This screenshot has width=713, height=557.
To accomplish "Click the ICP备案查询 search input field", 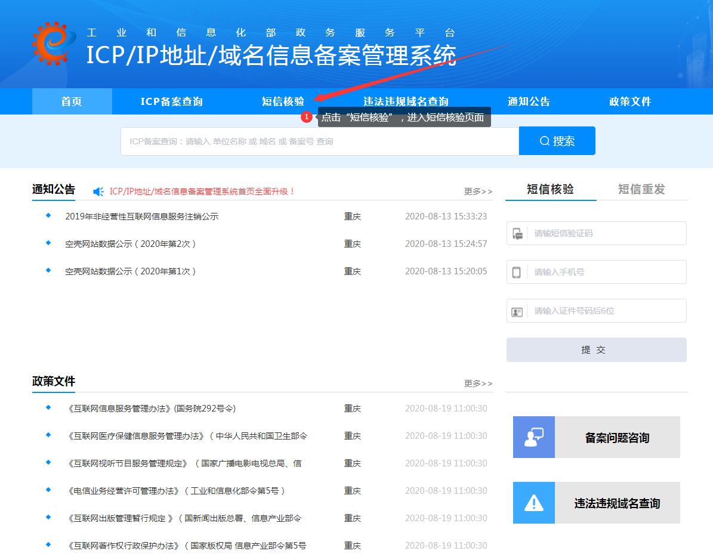I will click(319, 141).
